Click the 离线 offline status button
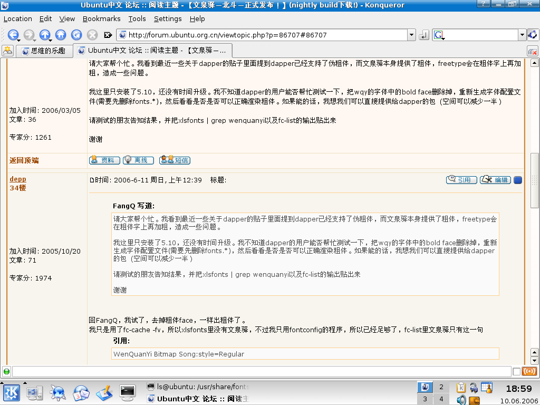Image resolution: width=540 pixels, height=405 pixels. (138, 160)
